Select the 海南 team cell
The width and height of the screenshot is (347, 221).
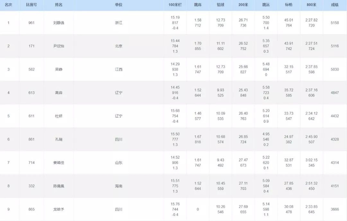tap(118, 186)
